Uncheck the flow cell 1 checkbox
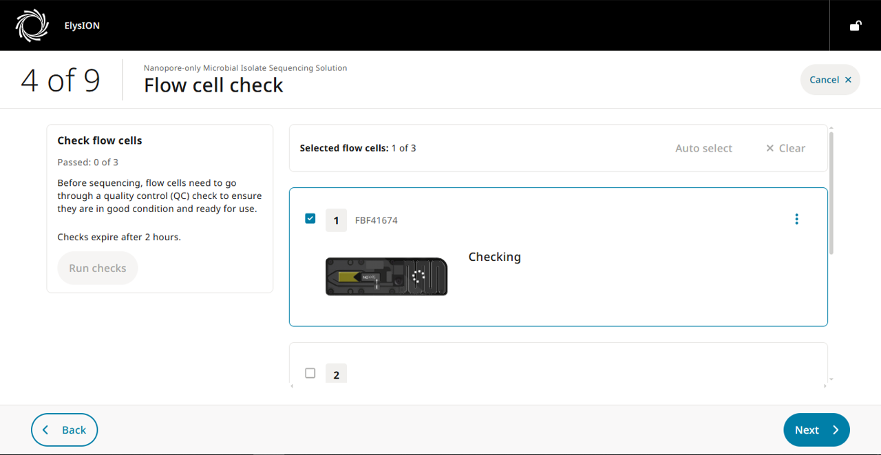 310,218
